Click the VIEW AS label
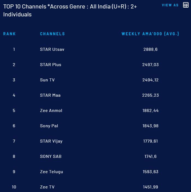 [170, 5]
